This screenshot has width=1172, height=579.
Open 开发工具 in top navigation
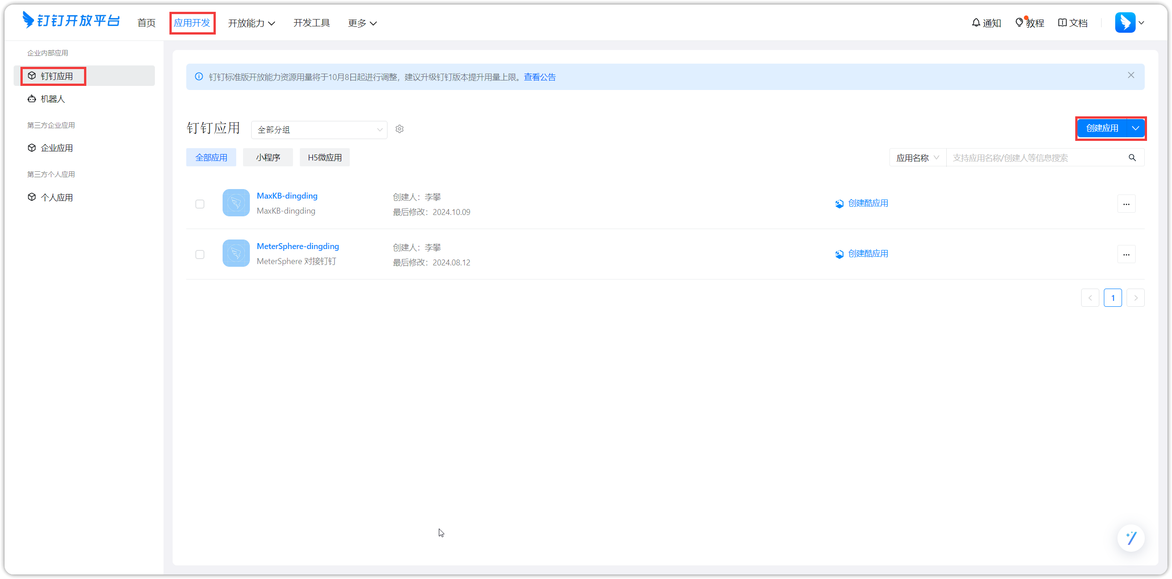click(x=312, y=23)
